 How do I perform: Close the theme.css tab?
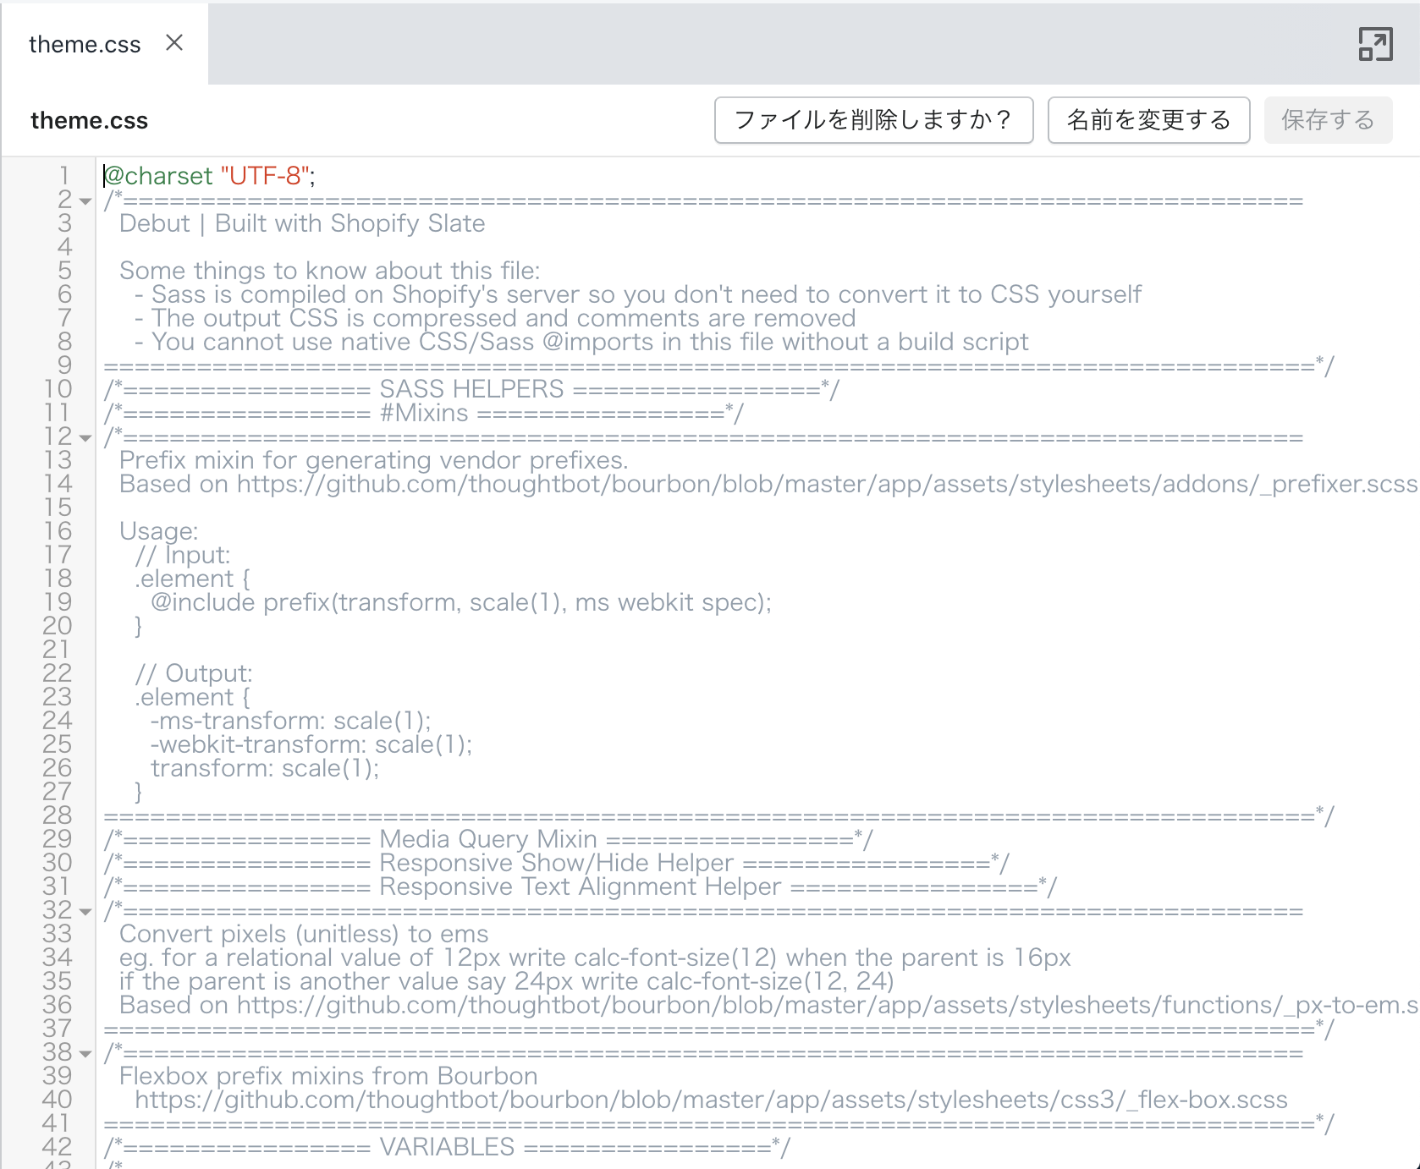click(174, 43)
